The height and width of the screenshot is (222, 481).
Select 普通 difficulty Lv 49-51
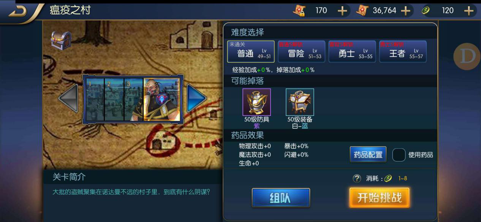point(251,51)
